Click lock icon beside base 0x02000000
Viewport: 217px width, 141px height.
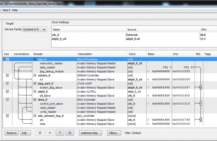148,79
